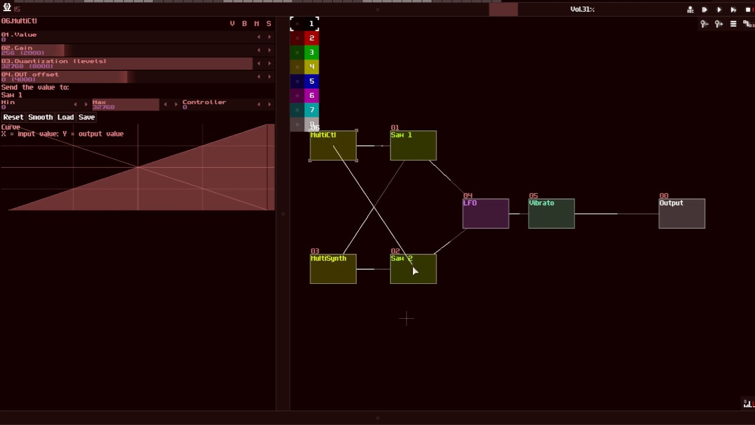Click the 'Saw 1' destination text
The width and height of the screenshot is (755, 425).
point(12,95)
